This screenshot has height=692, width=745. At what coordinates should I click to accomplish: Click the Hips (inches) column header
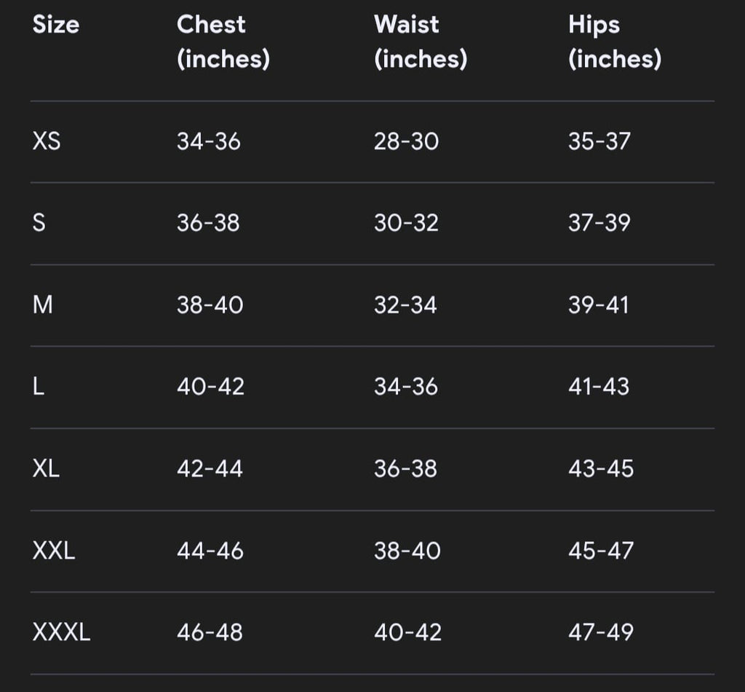pyautogui.click(x=614, y=42)
